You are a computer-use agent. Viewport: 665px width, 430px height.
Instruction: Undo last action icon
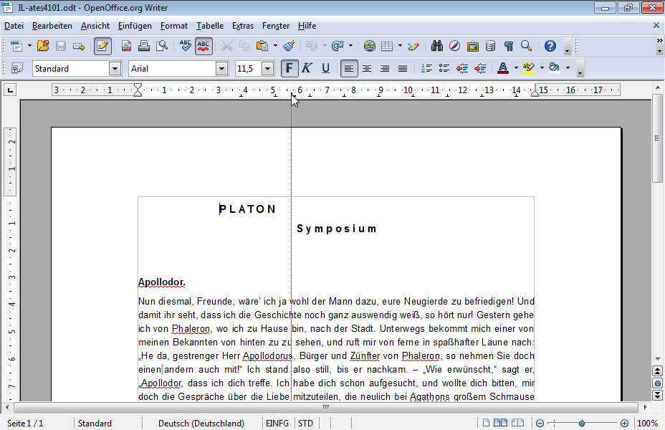pyautogui.click(x=312, y=46)
